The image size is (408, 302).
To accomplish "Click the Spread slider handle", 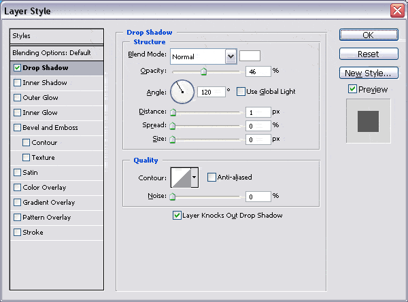I will point(173,126).
